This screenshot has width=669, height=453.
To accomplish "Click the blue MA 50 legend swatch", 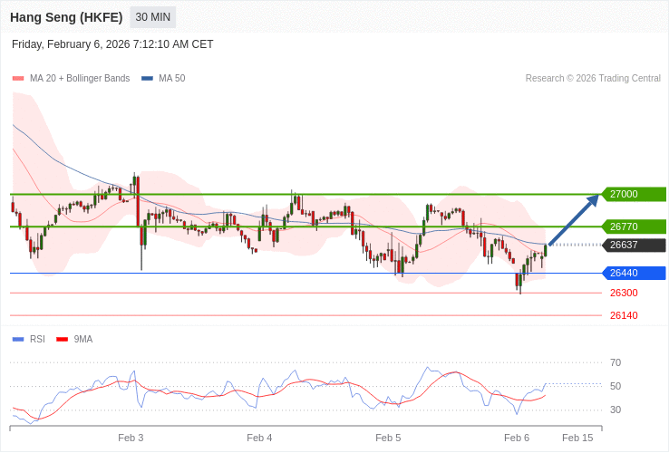I will 147,79.
